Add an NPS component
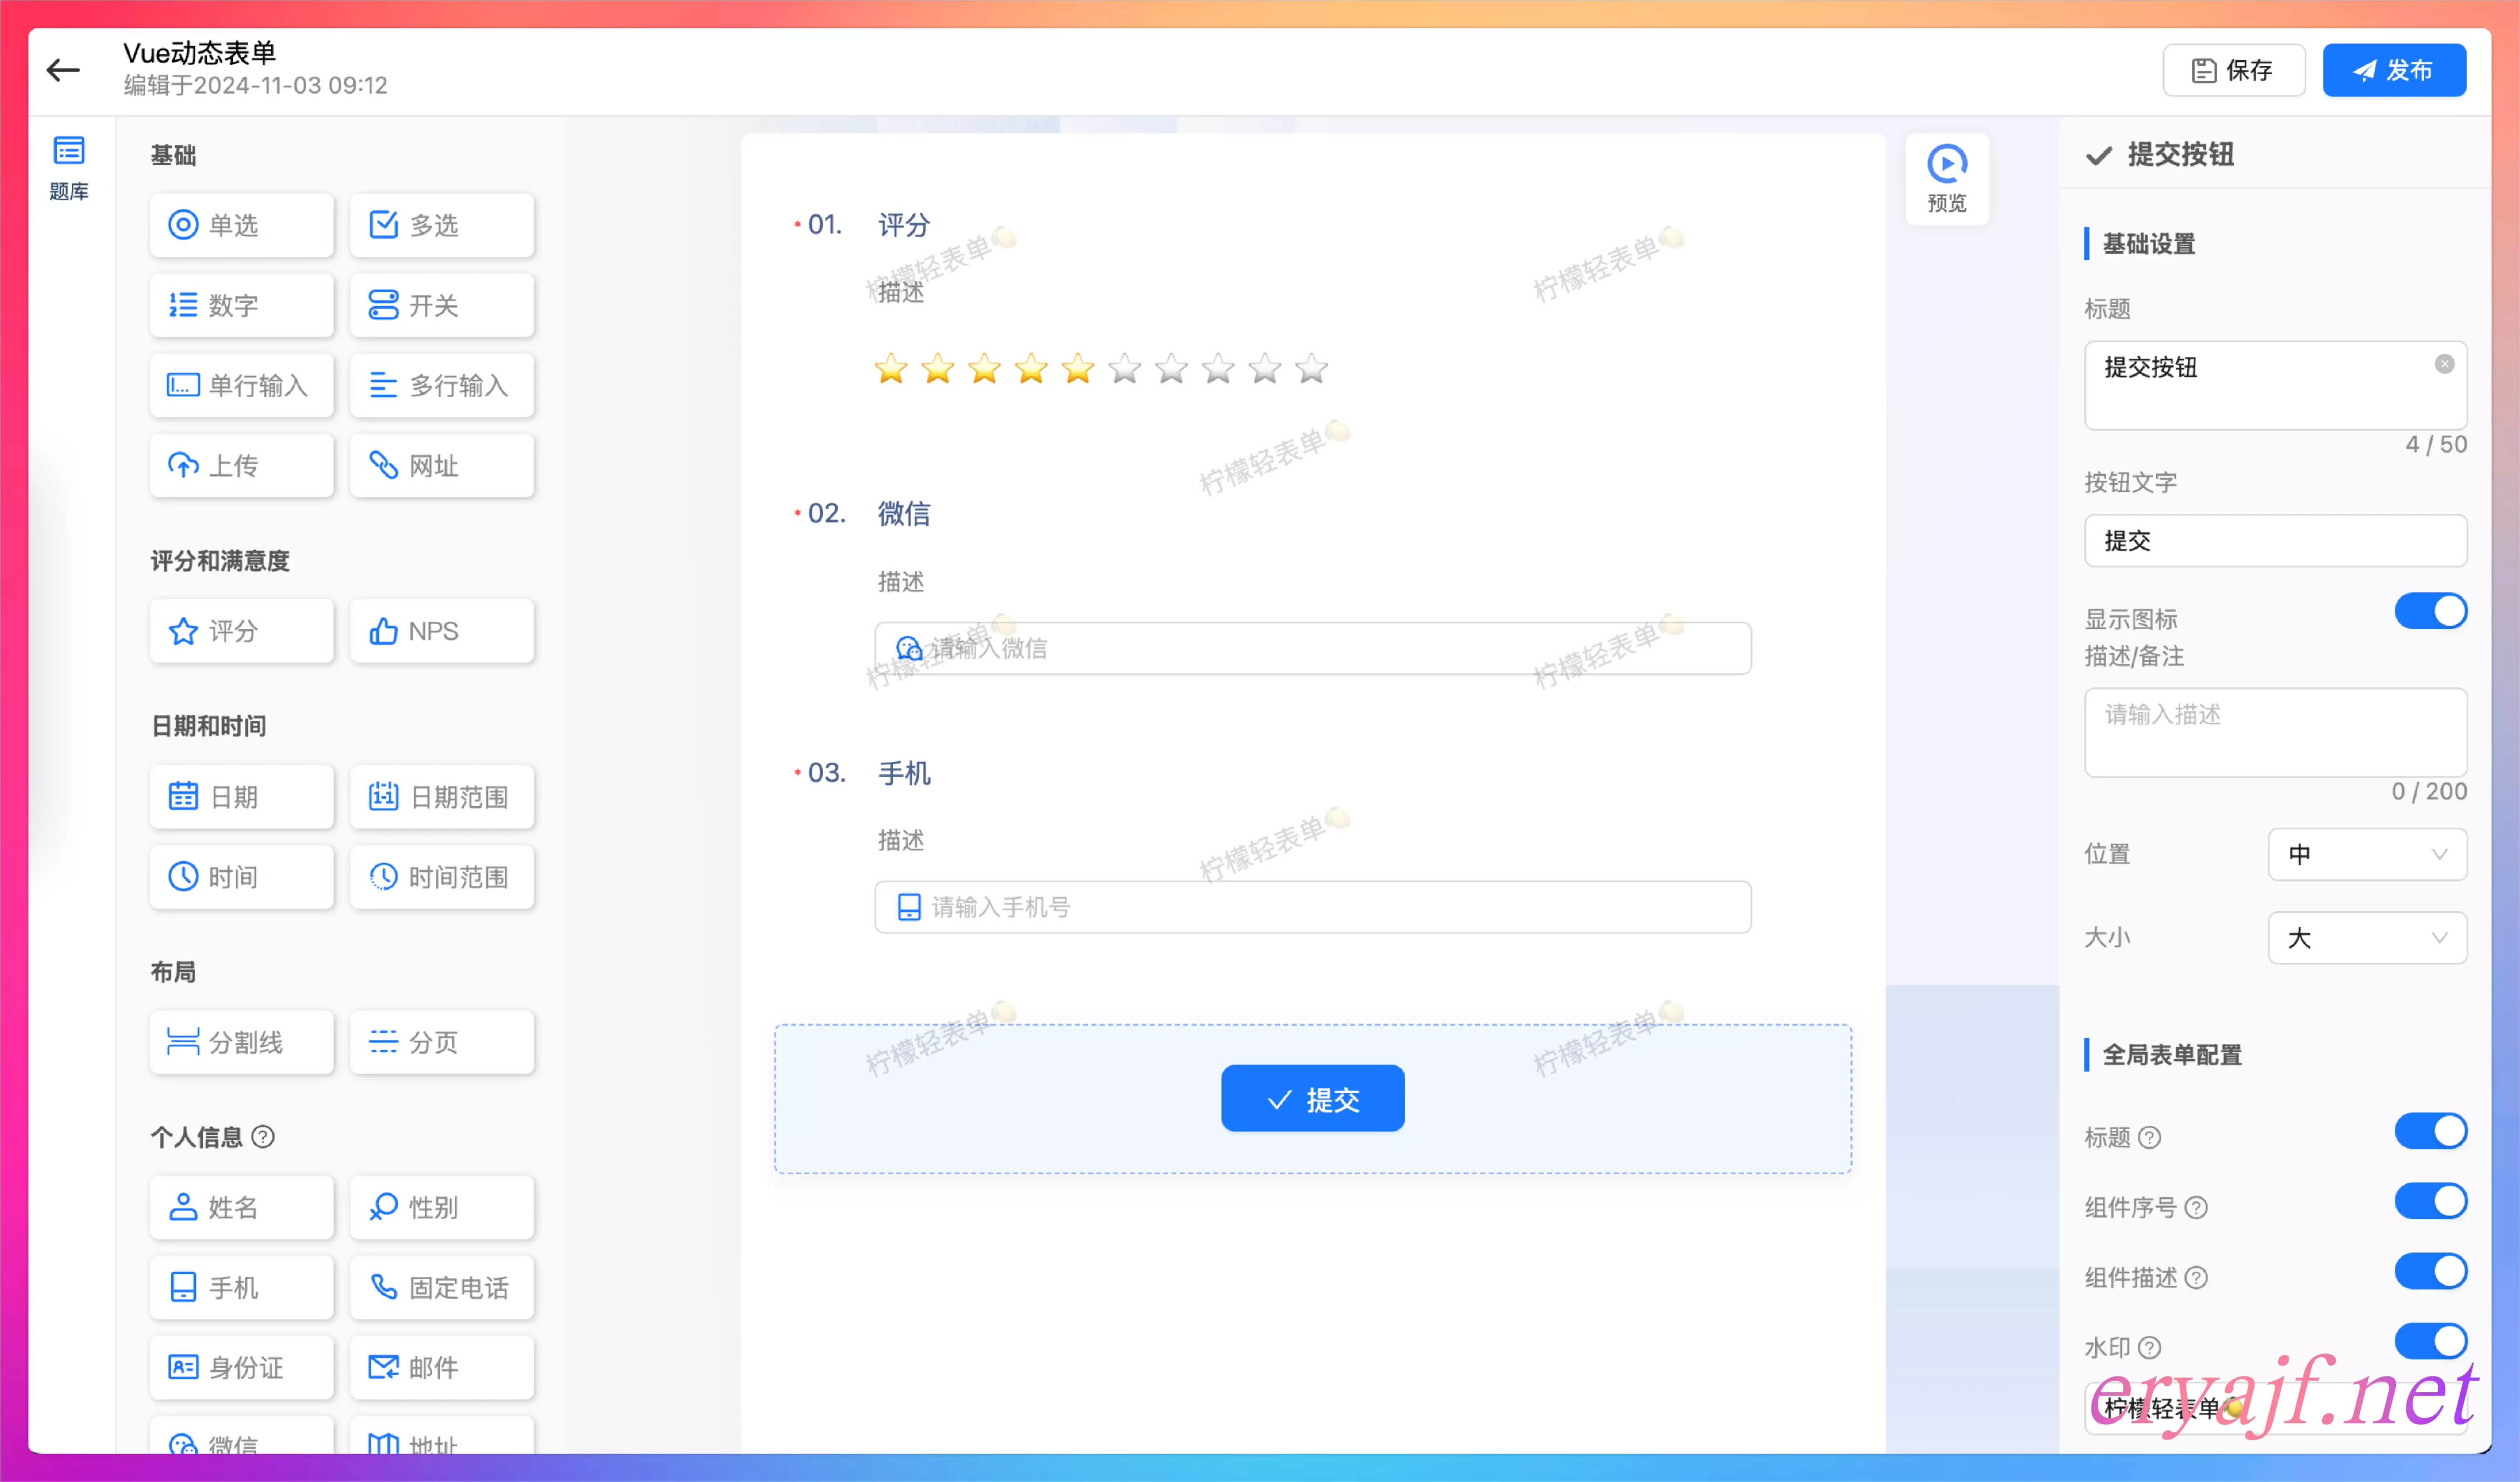Viewport: 2520px width, 1482px height. pyautogui.click(x=442, y=631)
